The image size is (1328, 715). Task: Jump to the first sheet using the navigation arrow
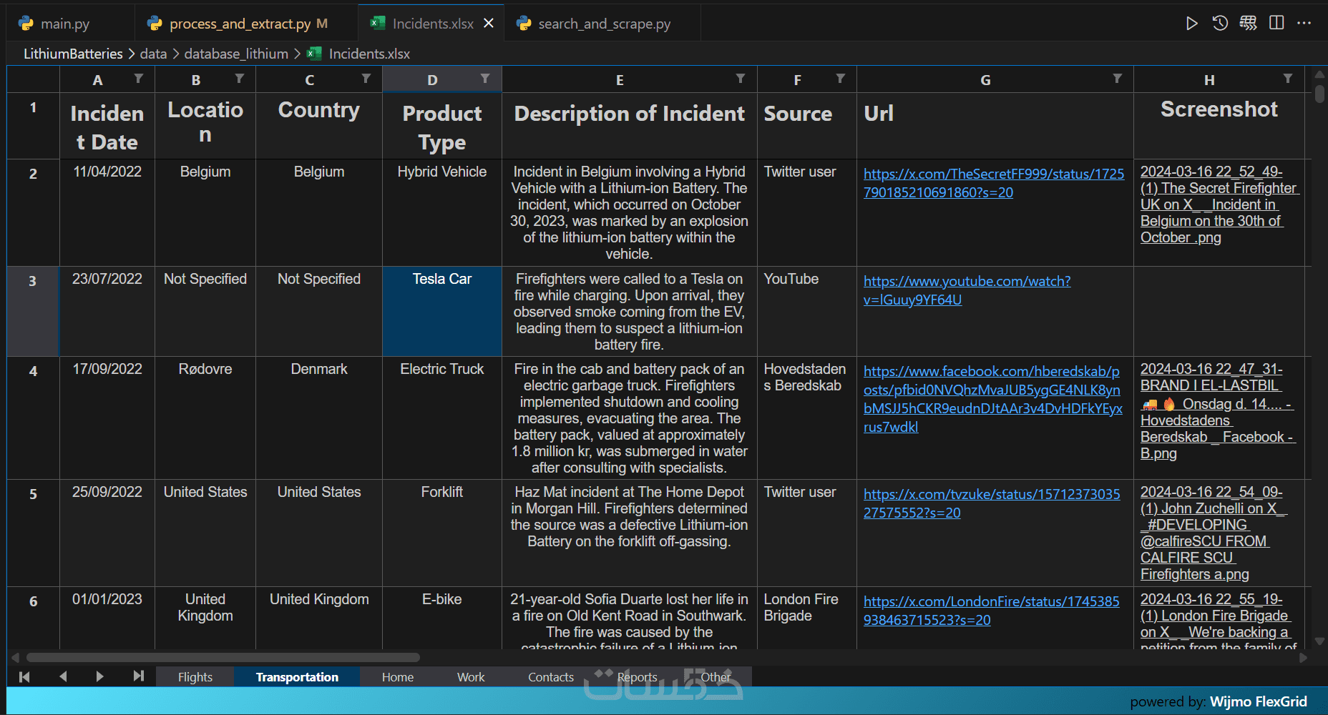pyautogui.click(x=24, y=676)
